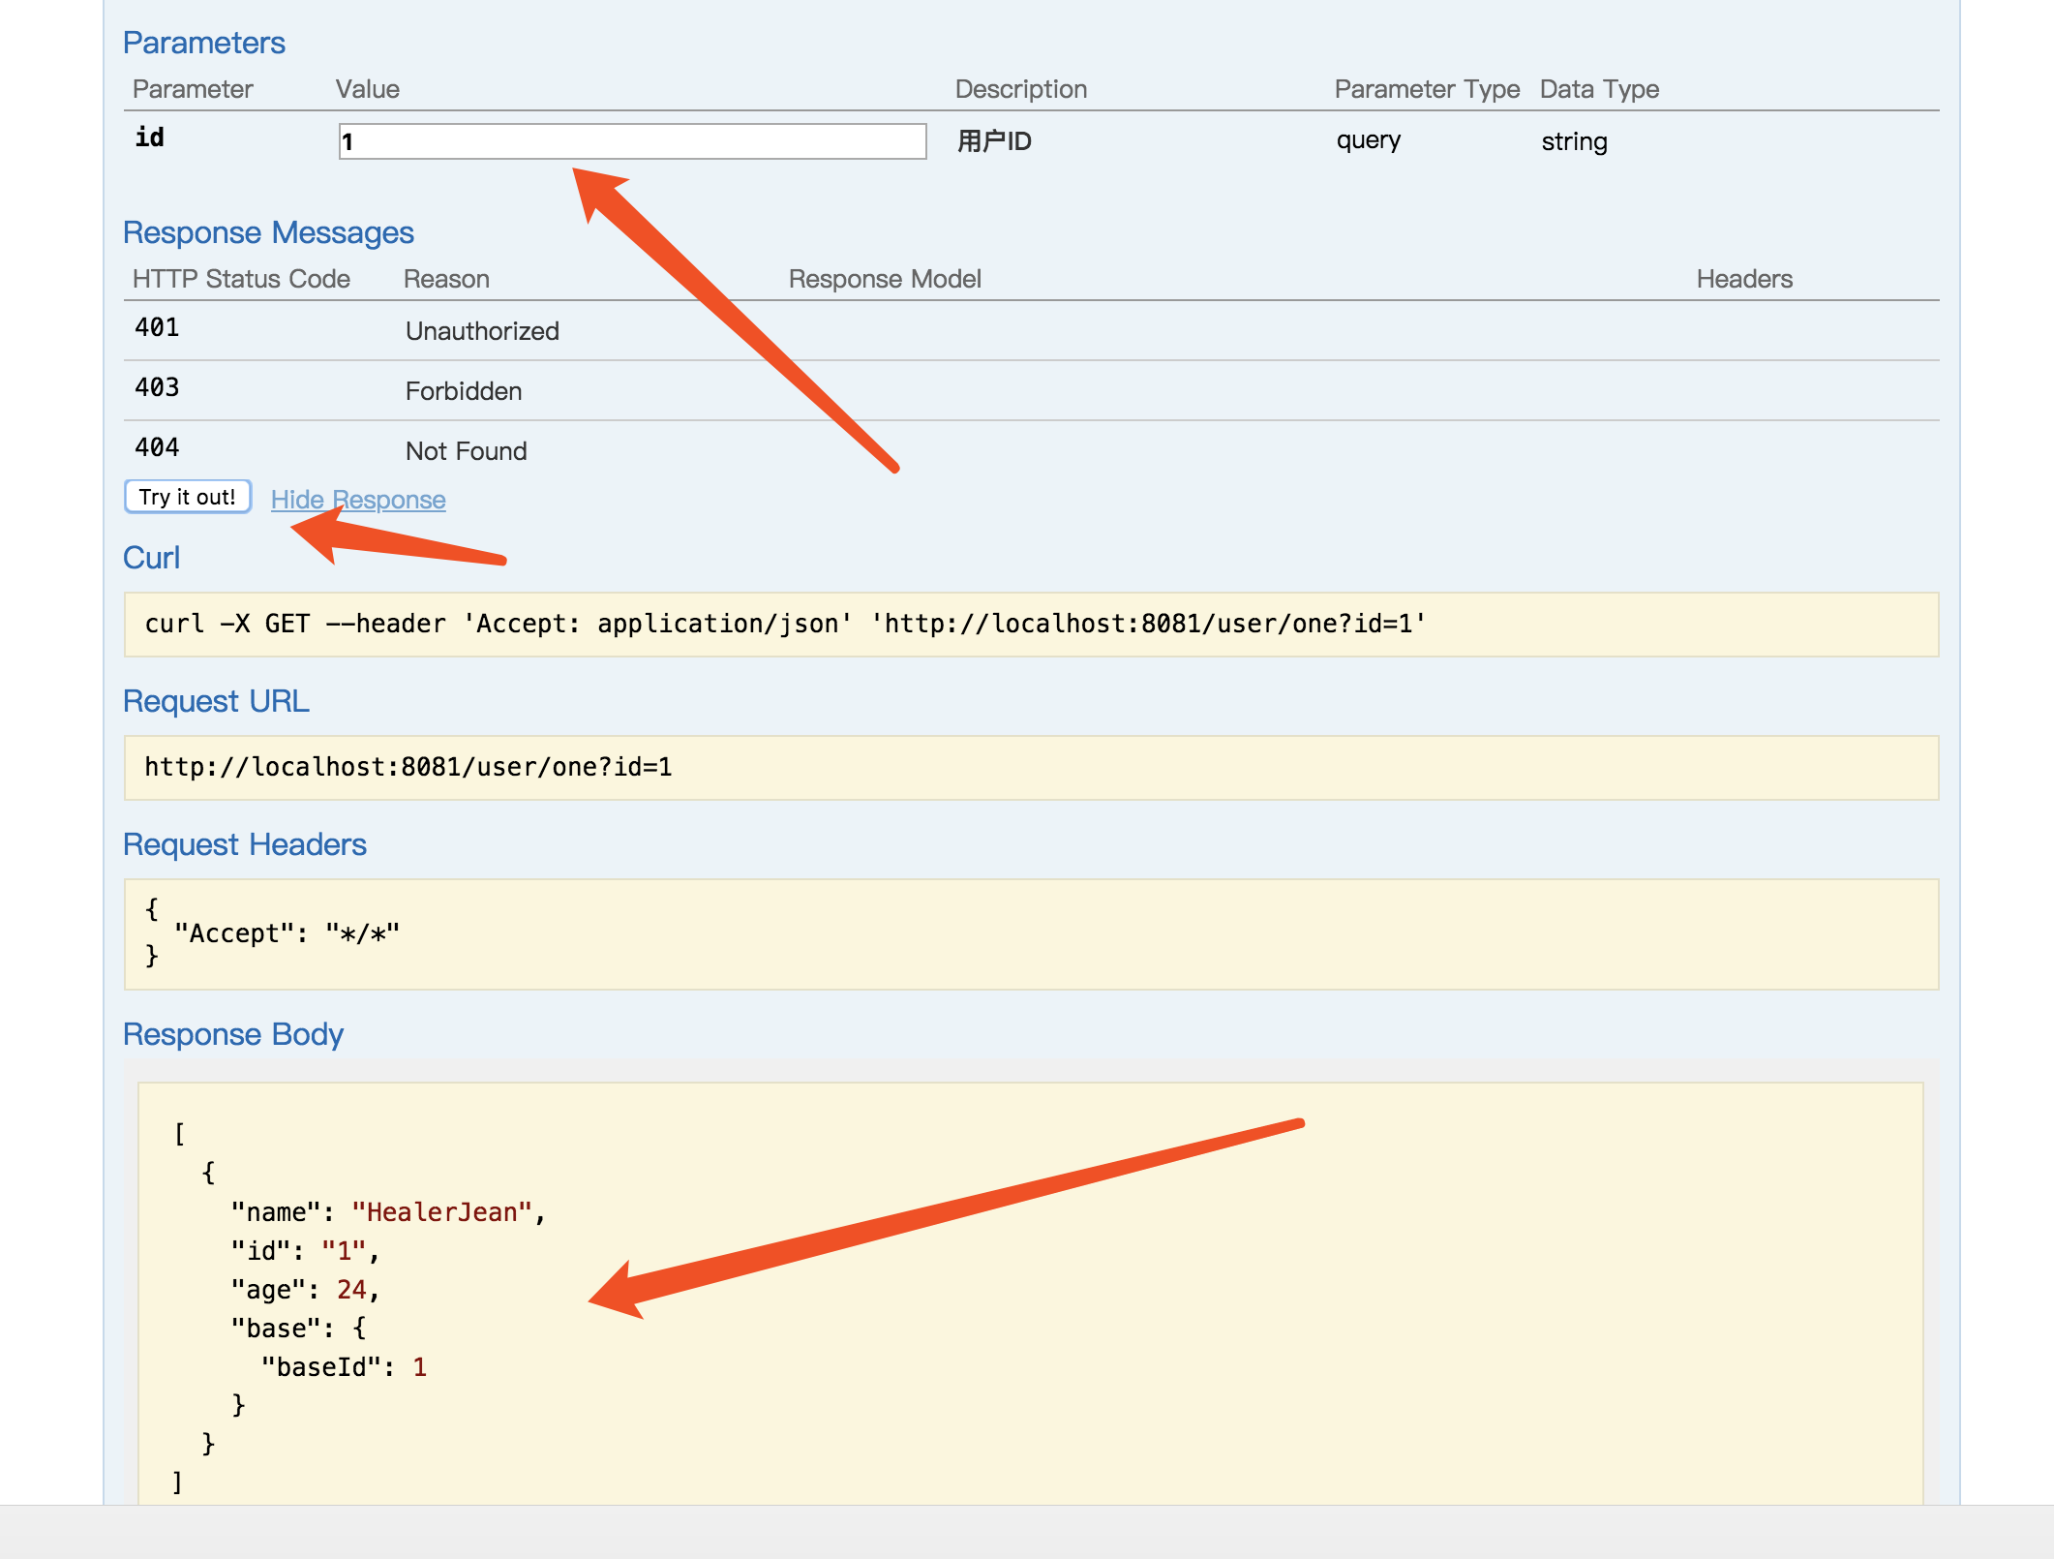Click the 404 Not Found row

(466, 451)
